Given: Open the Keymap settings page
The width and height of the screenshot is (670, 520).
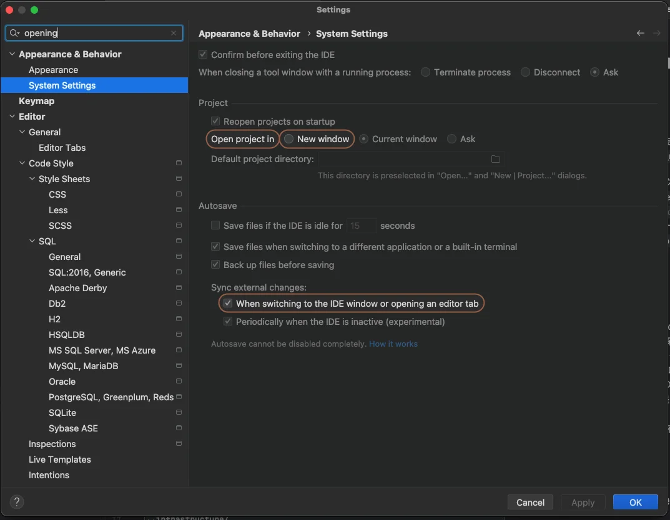Looking at the screenshot, I should point(36,100).
